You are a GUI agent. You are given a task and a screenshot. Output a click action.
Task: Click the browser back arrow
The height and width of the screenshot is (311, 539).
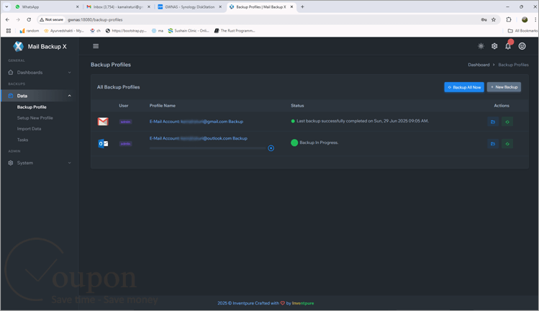click(8, 20)
